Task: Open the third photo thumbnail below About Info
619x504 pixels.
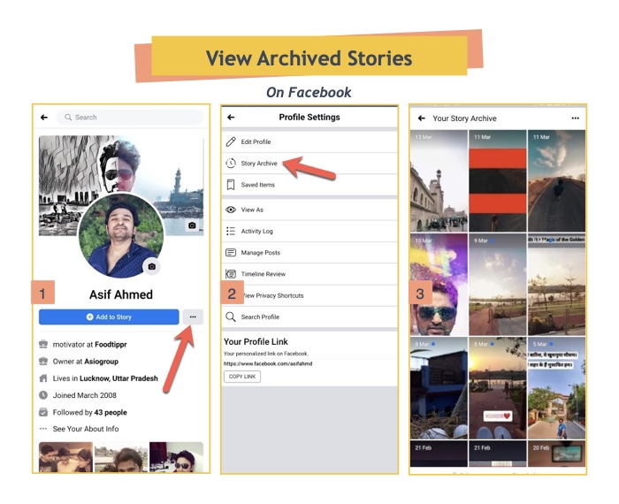Action: (177, 457)
